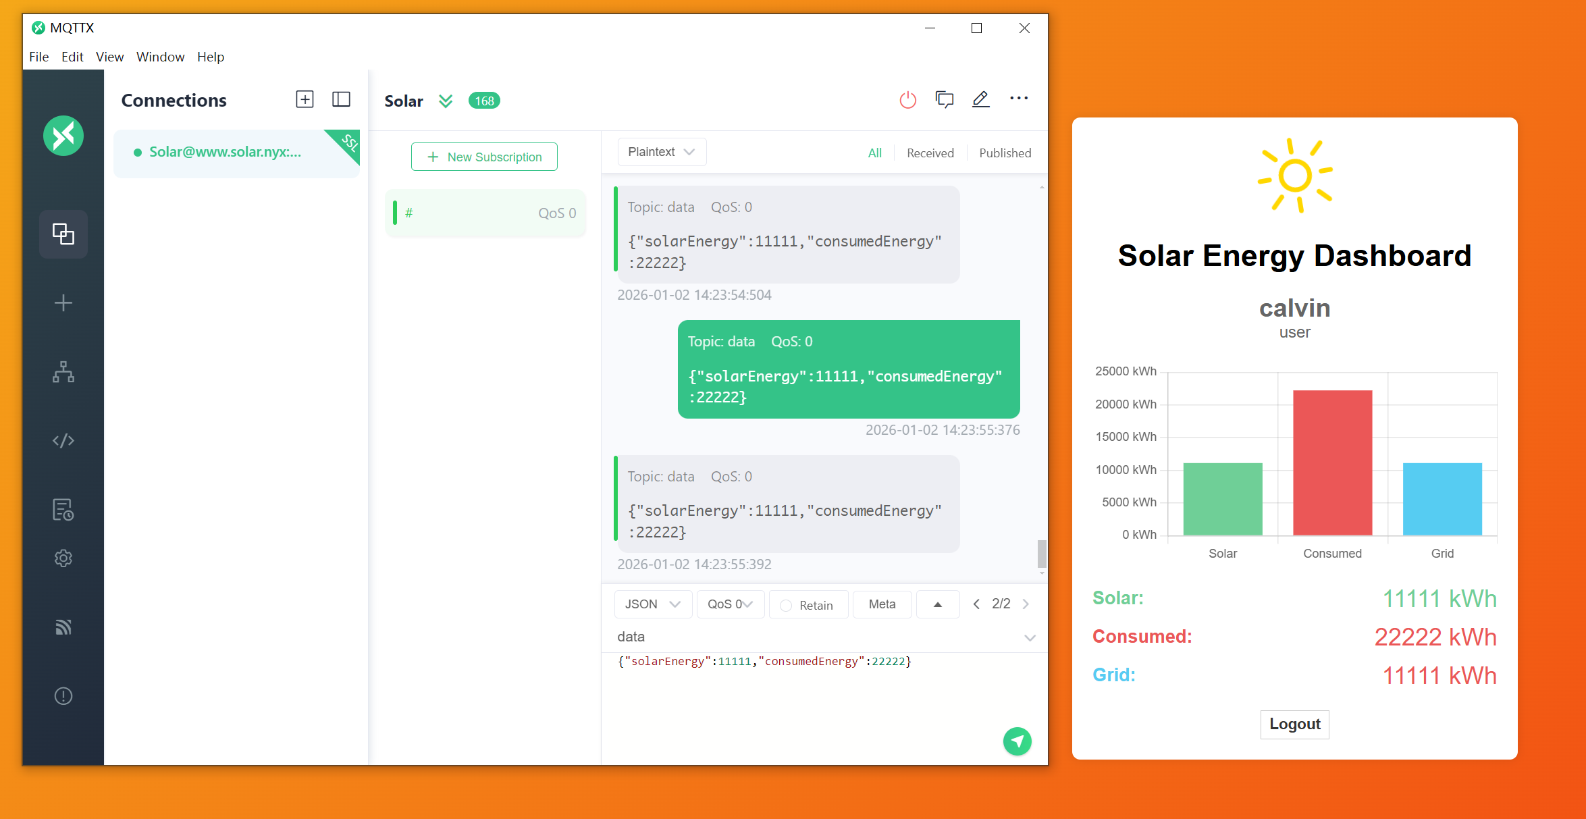The image size is (1586, 819).
Task: Switch to the Received messages tab
Action: pos(930,153)
